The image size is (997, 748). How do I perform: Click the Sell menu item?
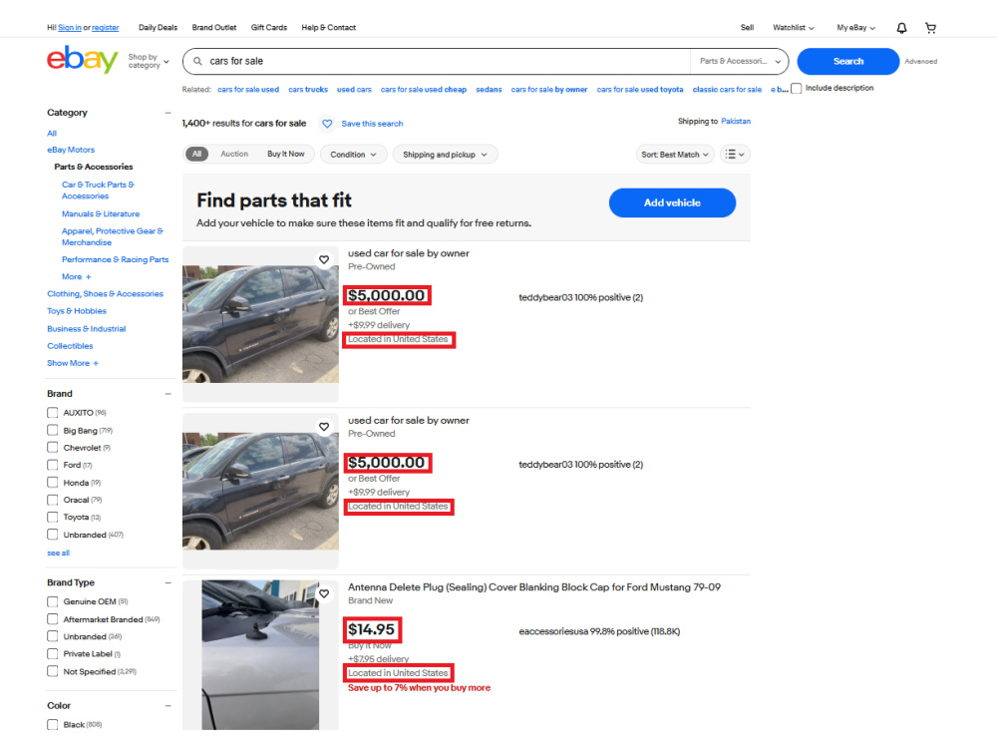747,27
